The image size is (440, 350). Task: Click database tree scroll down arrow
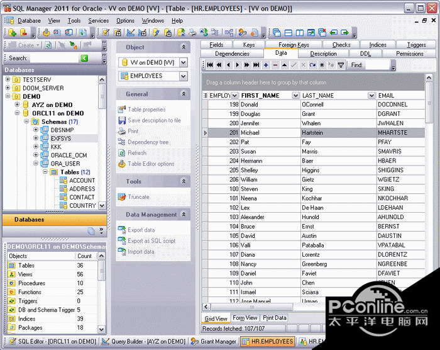102,205
